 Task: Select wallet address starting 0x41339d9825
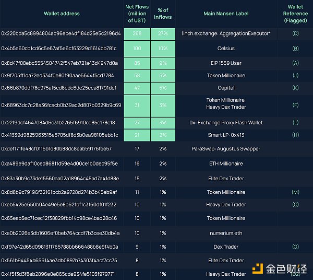tap(59, 135)
